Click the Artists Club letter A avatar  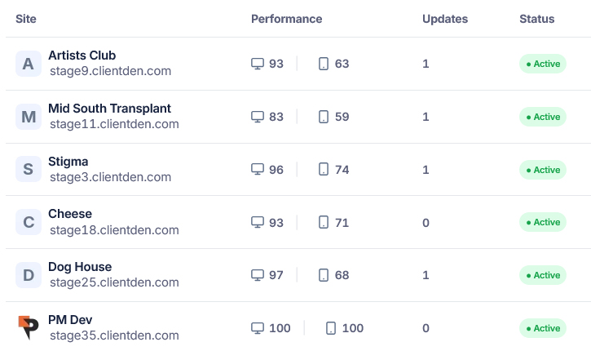pyautogui.click(x=29, y=64)
